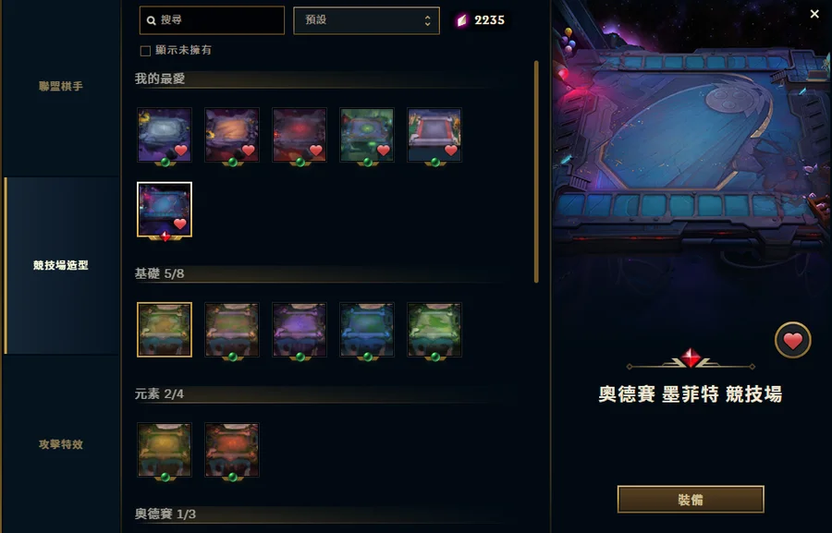Image resolution: width=832 pixels, height=533 pixels.
Task: Enable the 顯示未擁有 checkbox
Action: click(145, 51)
